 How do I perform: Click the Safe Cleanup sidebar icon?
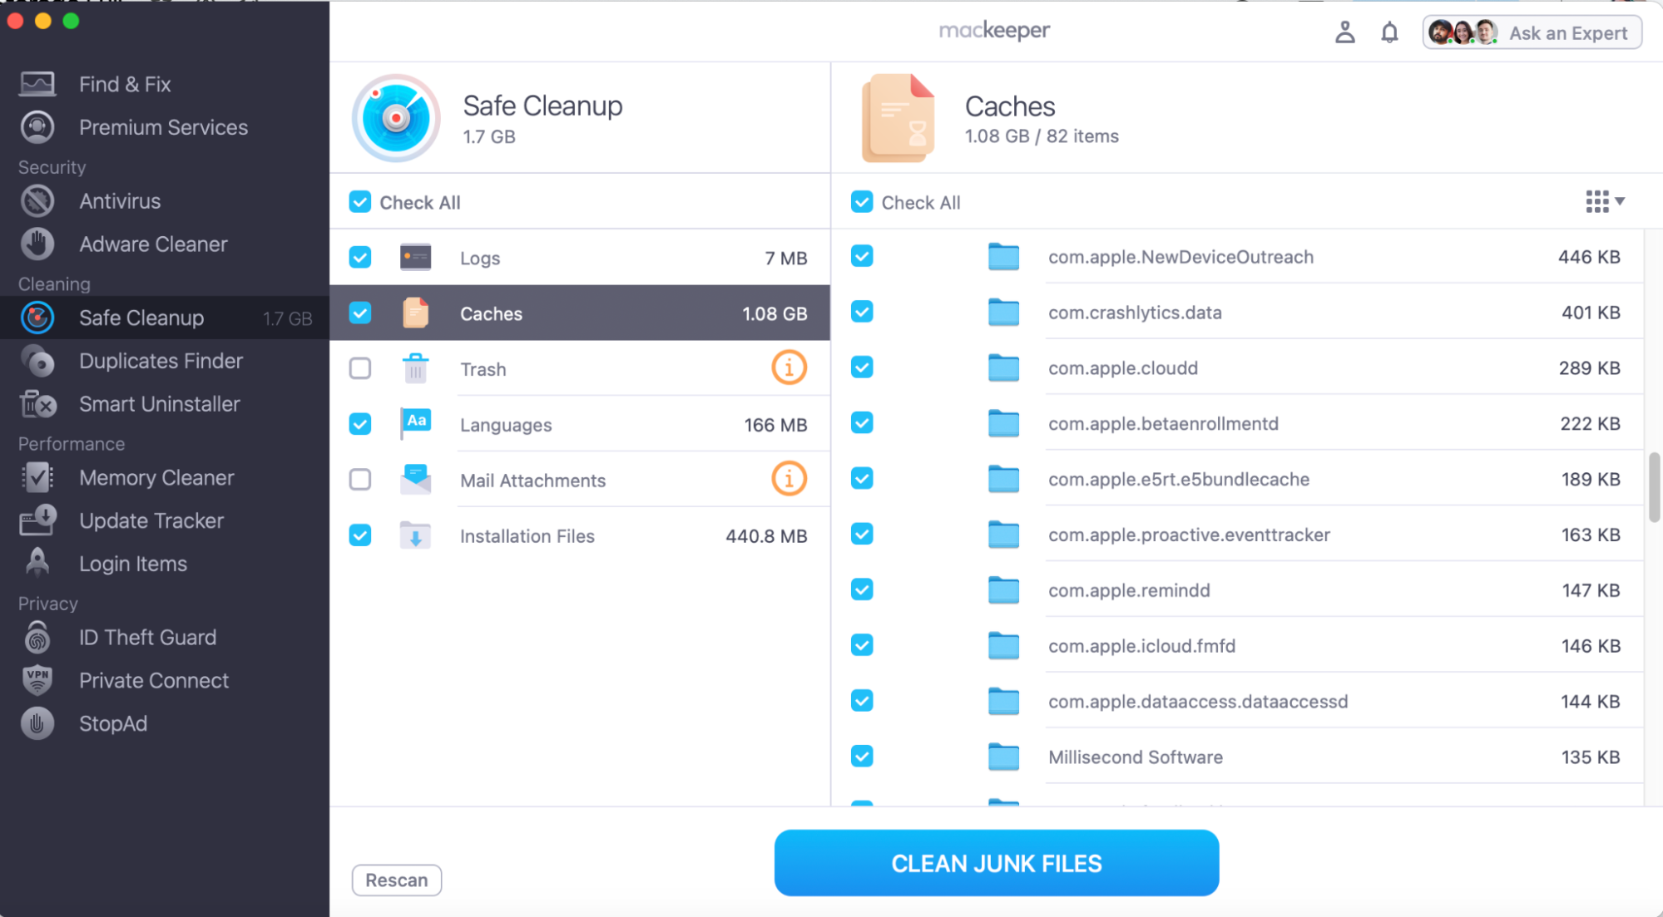tap(37, 318)
